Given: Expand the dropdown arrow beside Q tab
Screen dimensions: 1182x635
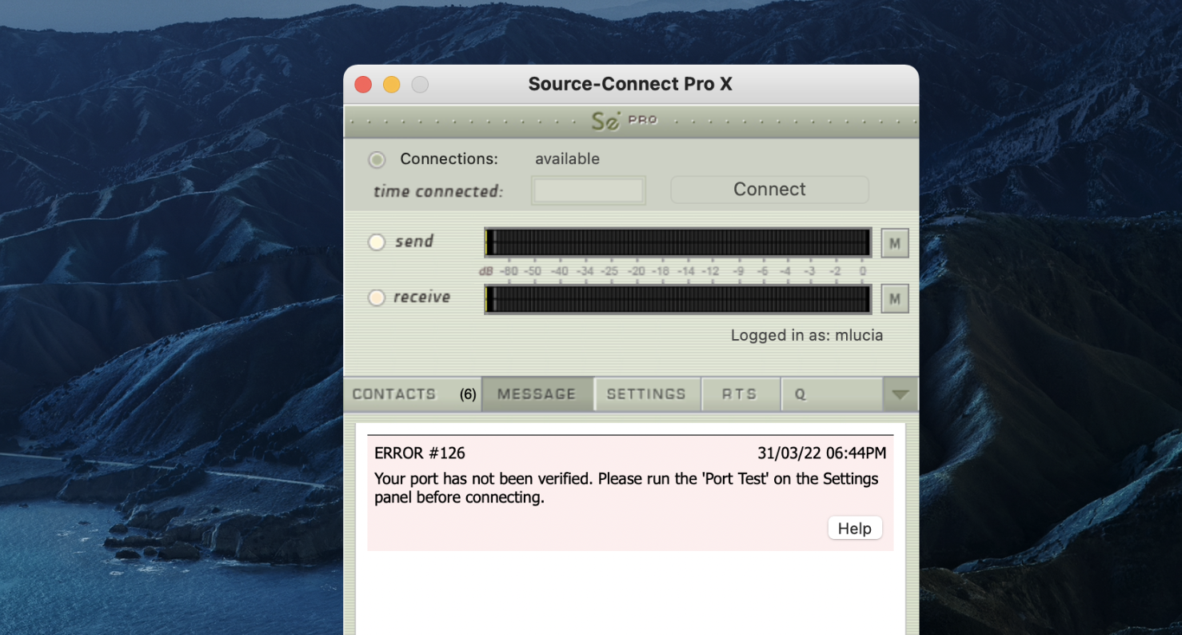Looking at the screenshot, I should (x=900, y=394).
